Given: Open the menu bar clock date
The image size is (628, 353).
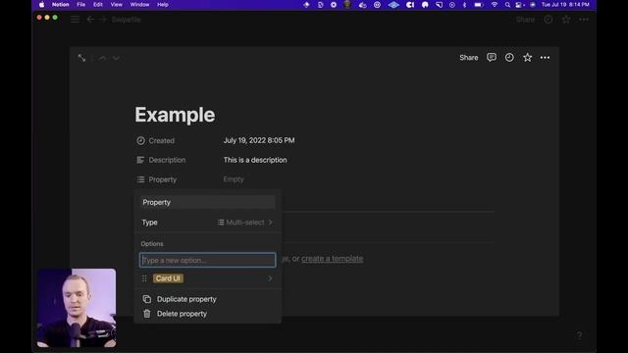Looking at the screenshot, I should point(565,5).
